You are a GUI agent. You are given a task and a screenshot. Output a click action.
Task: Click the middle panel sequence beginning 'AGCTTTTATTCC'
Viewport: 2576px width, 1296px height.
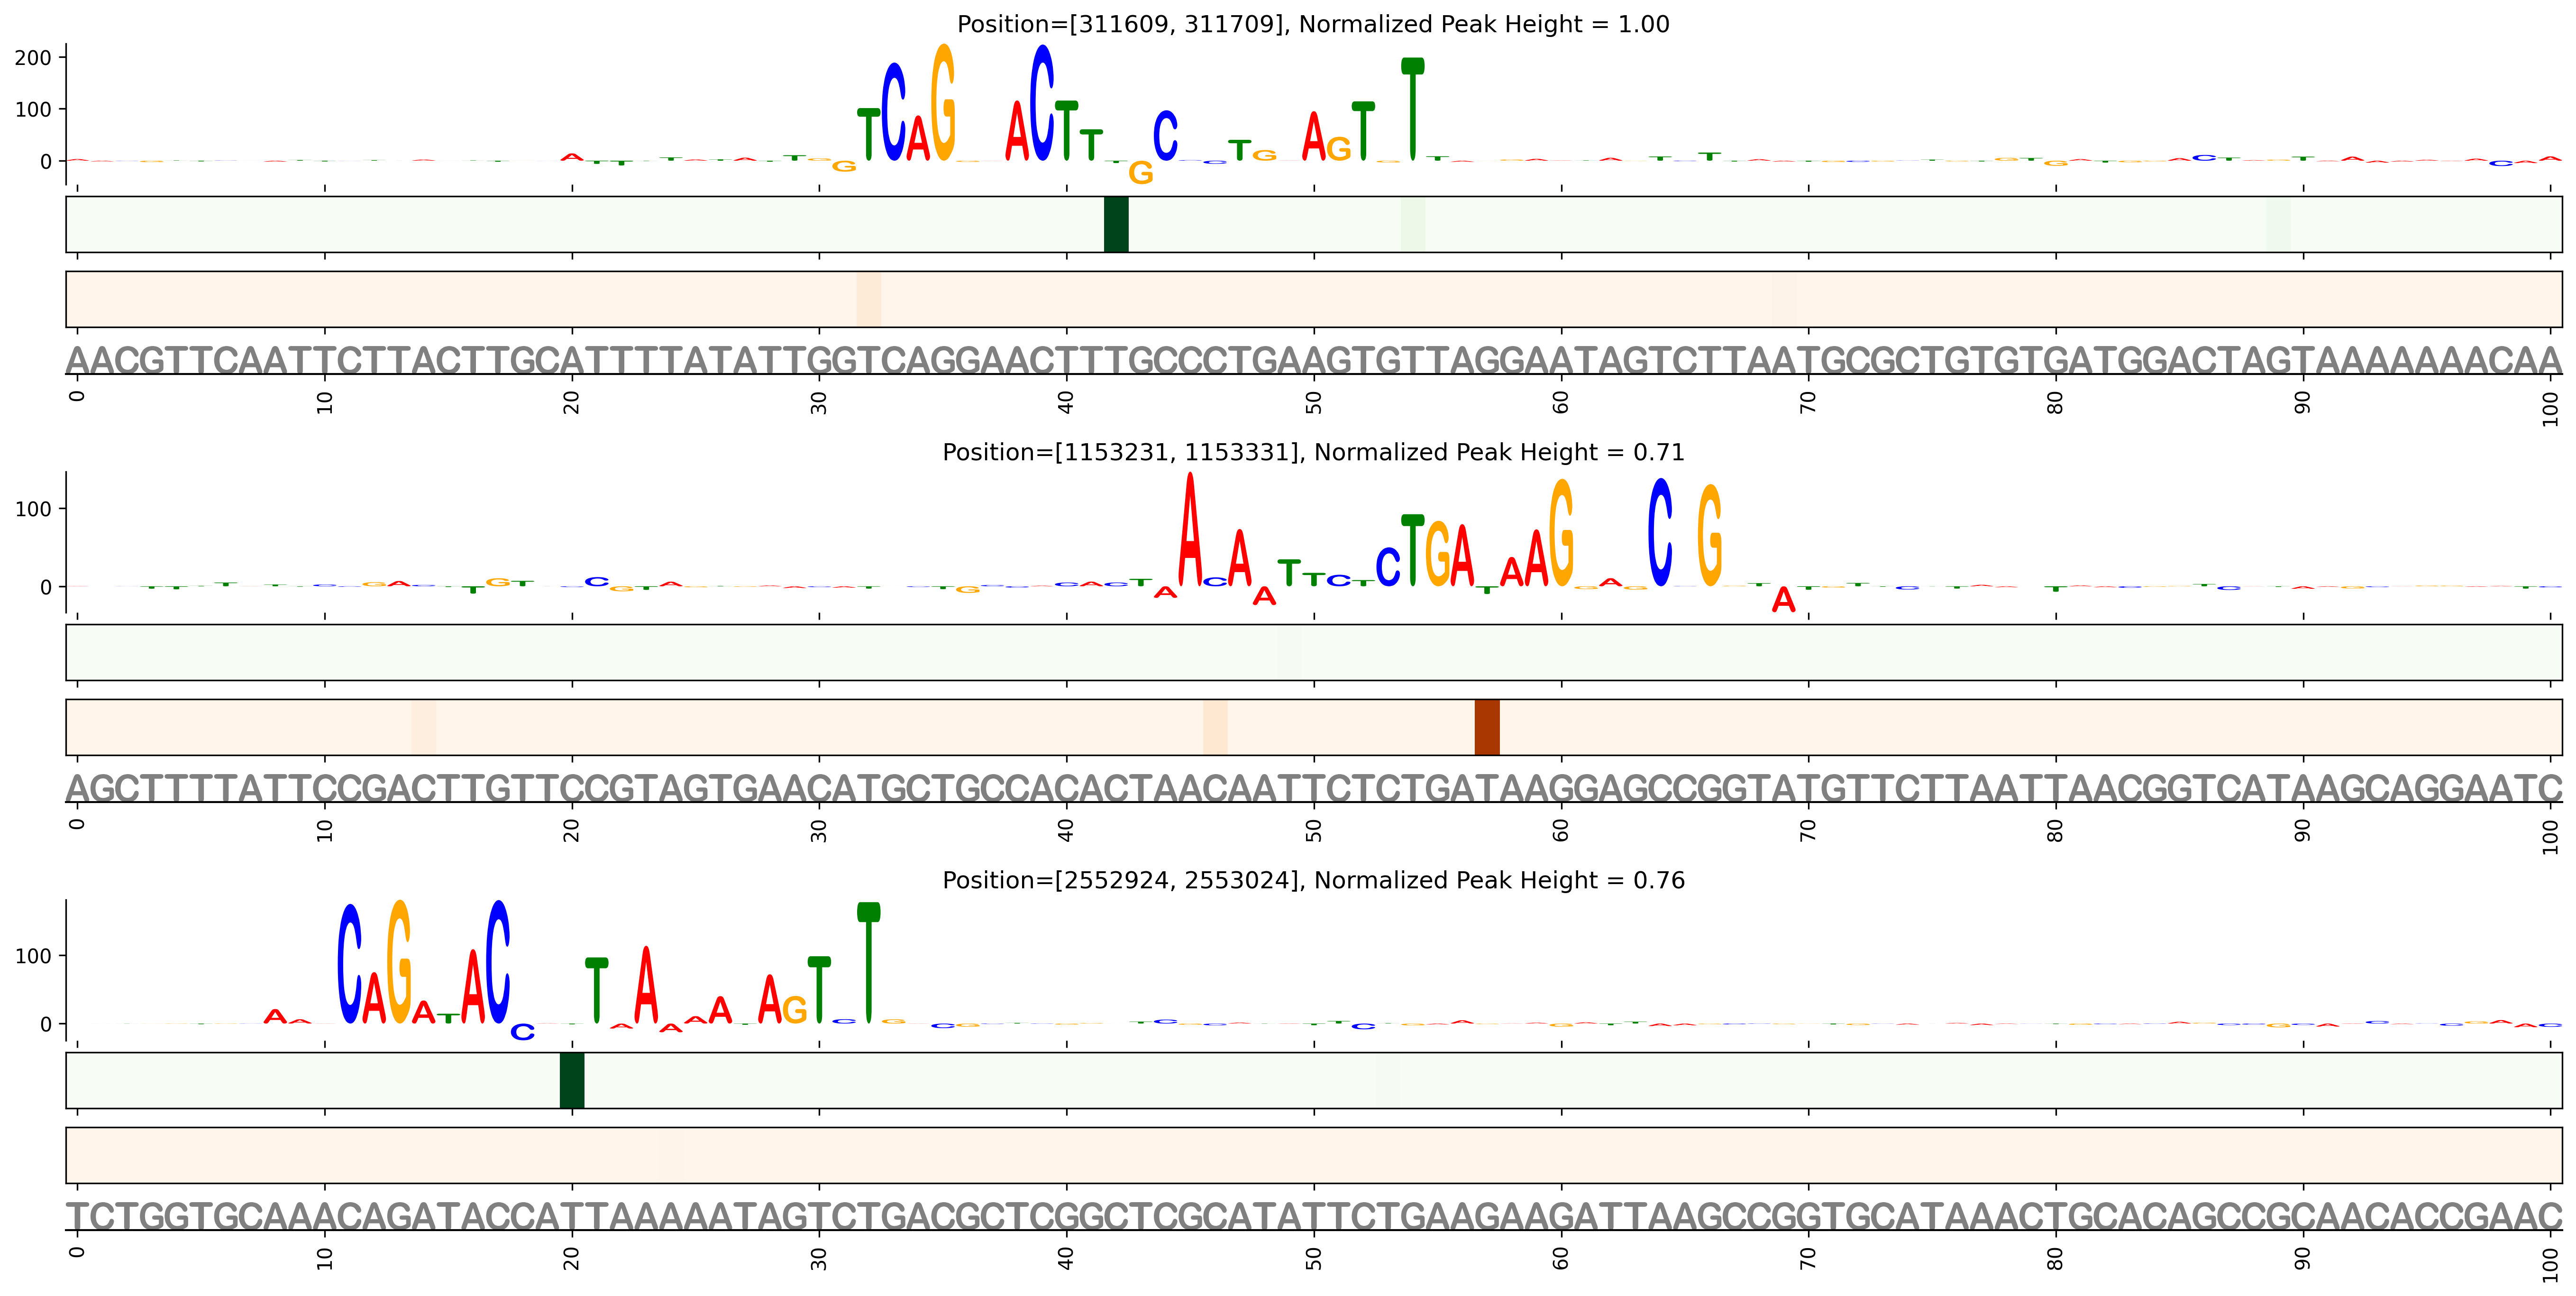coord(1314,788)
